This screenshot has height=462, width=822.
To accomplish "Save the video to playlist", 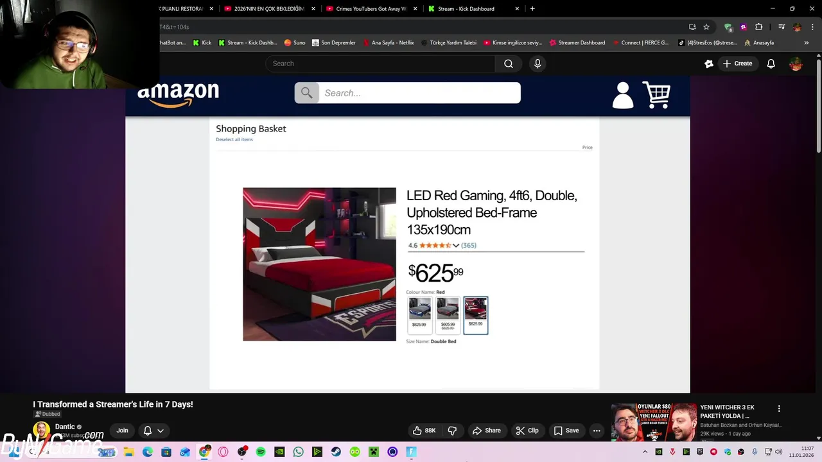I will click(x=566, y=431).
